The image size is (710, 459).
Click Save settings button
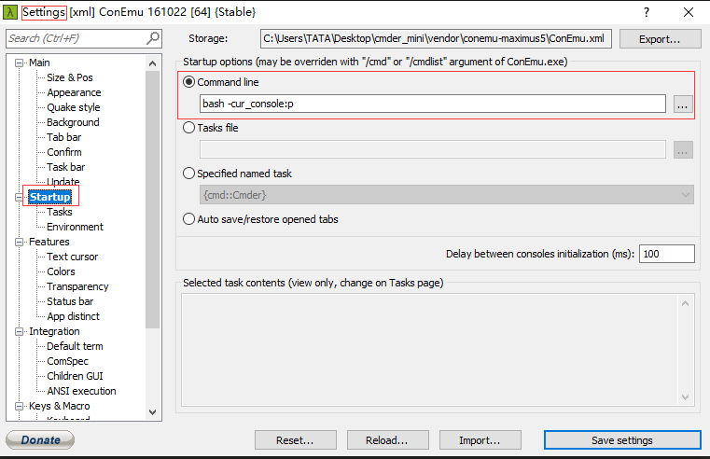pyautogui.click(x=622, y=440)
